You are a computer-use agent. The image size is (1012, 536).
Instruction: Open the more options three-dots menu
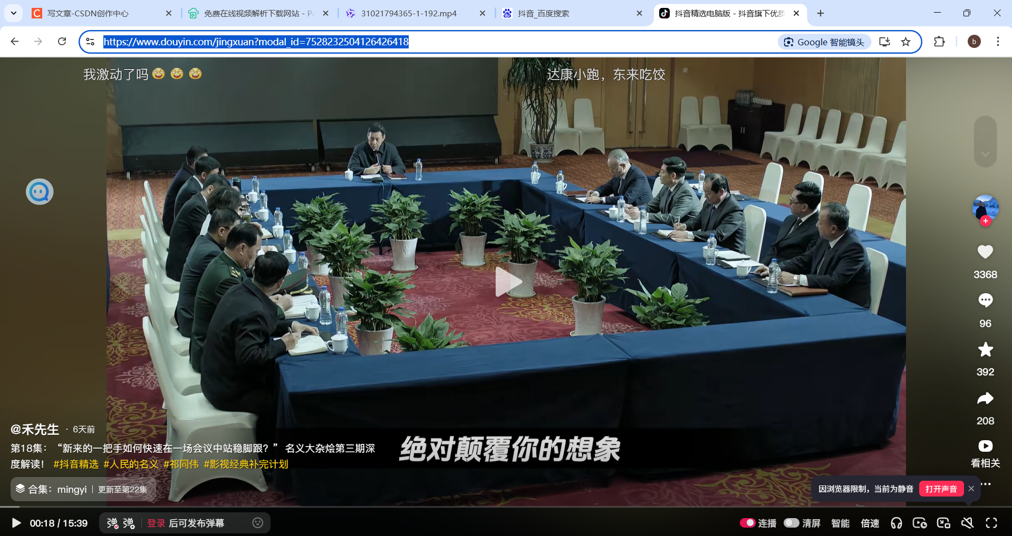(986, 483)
